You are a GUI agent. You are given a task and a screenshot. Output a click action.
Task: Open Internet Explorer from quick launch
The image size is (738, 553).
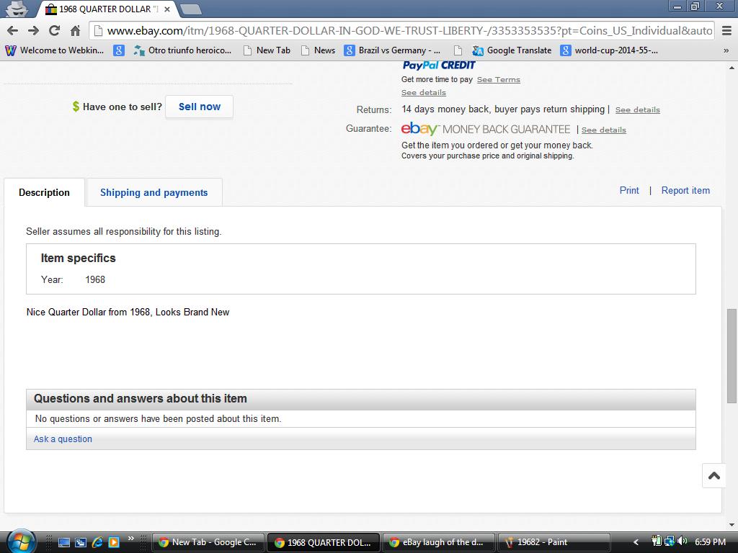[97, 542]
